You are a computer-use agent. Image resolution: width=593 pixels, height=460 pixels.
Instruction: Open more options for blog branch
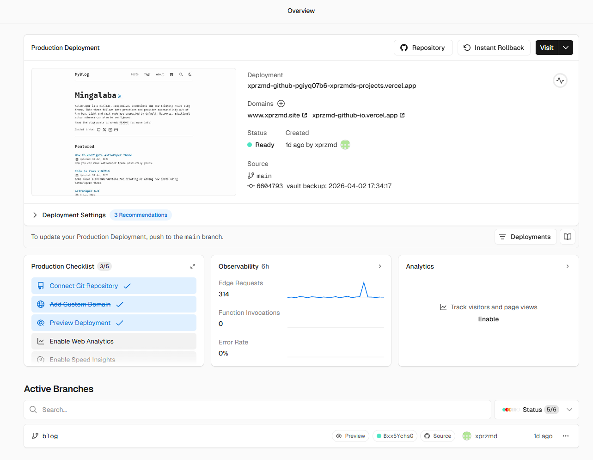566,436
